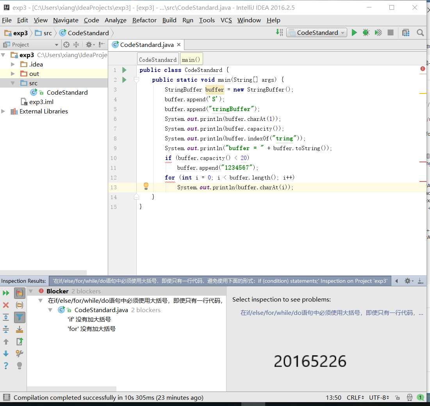This screenshot has height=406, width=430.
Task: Click the inspection description link in right pane
Action: [x=332, y=313]
